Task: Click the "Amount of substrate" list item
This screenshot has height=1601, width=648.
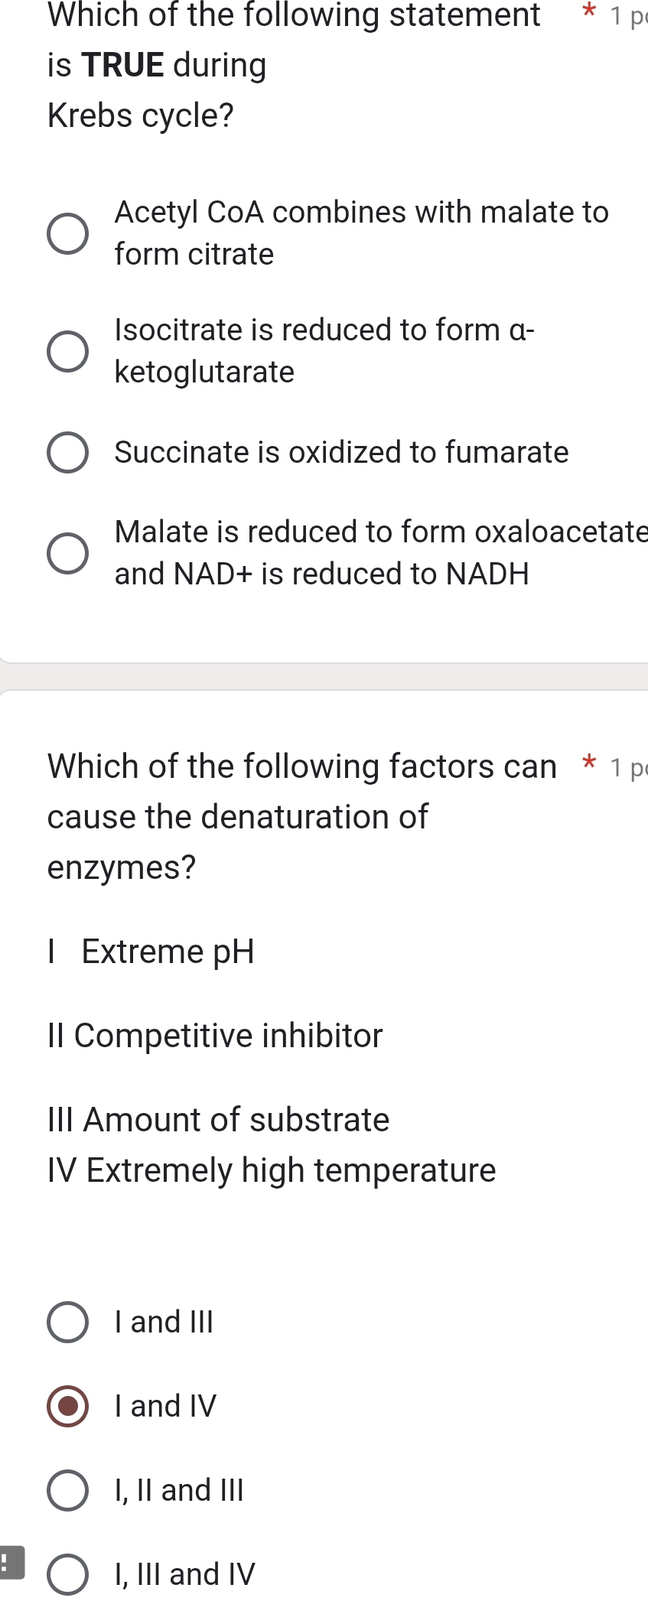Action: coord(217,1120)
